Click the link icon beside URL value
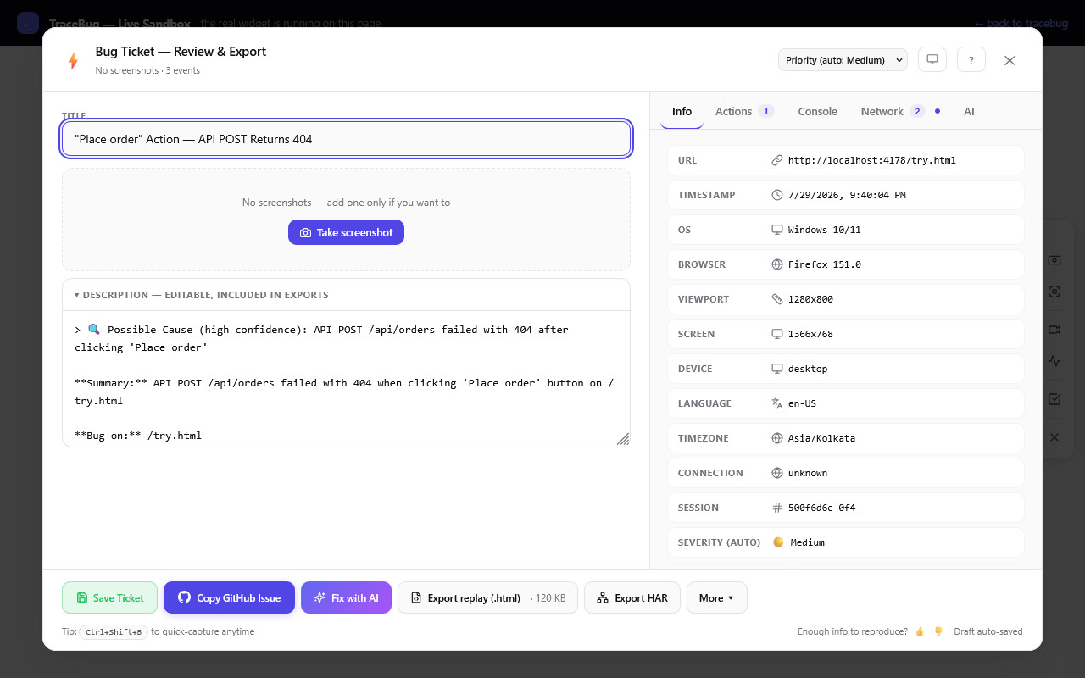 pos(776,160)
